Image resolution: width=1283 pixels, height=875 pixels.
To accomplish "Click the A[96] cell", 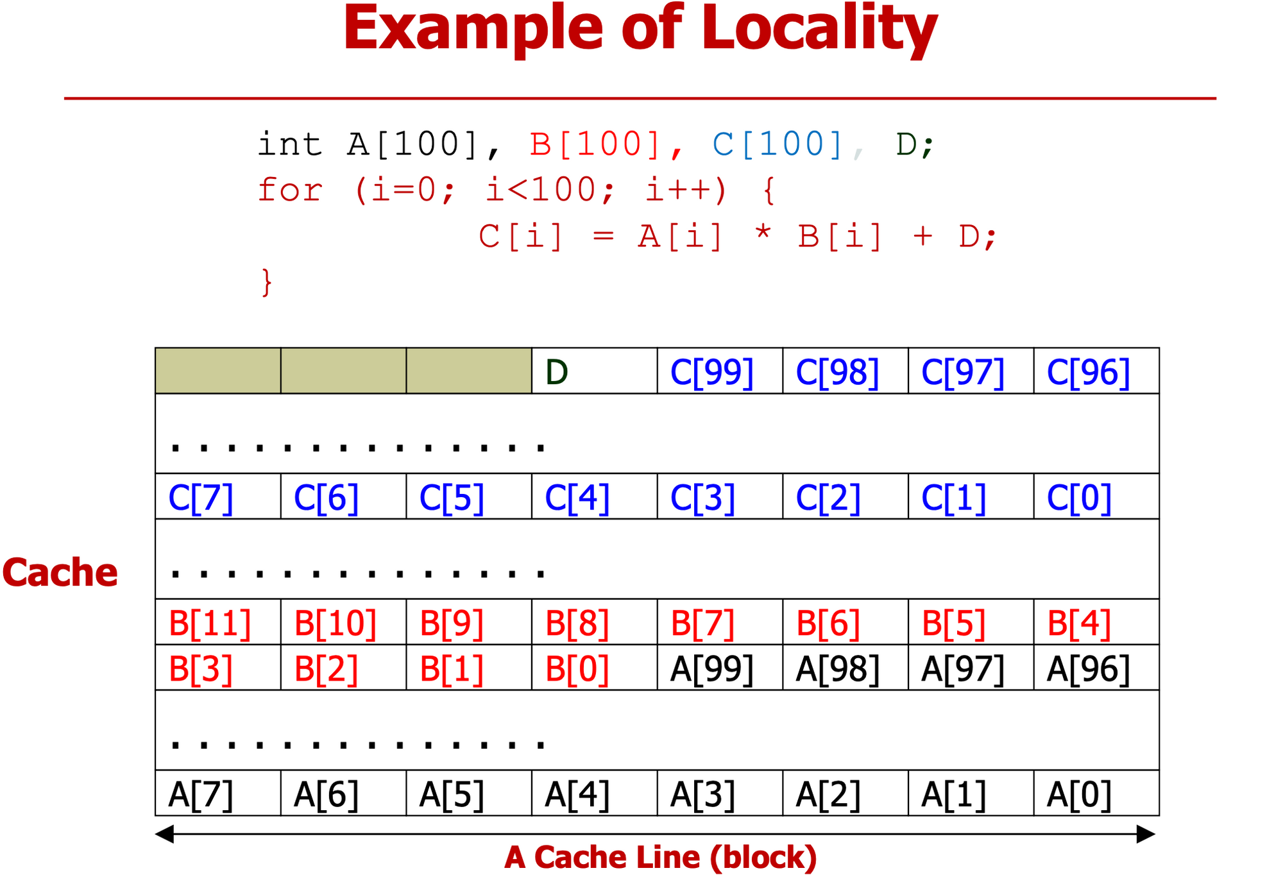I will 1096,668.
